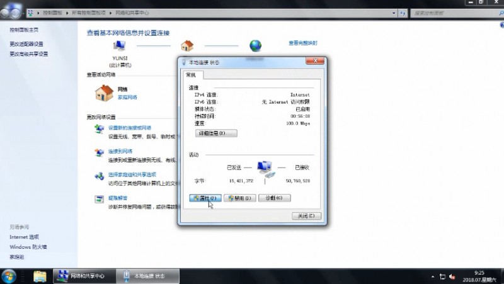Open Control Panel Home (控制面板主页) link
This screenshot has width=504, height=284.
[x=24, y=30]
